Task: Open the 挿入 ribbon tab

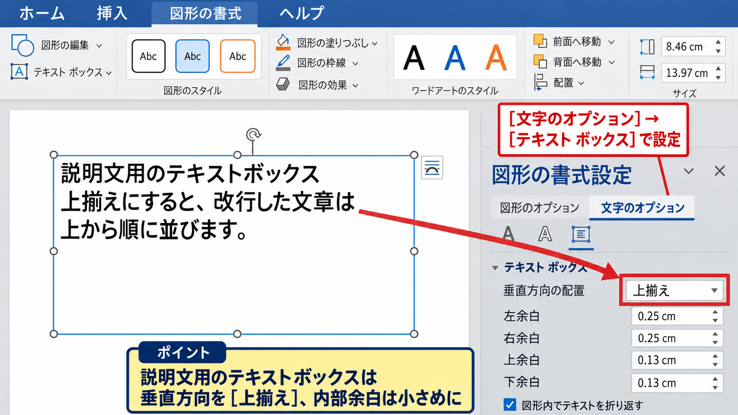Action: point(112,13)
